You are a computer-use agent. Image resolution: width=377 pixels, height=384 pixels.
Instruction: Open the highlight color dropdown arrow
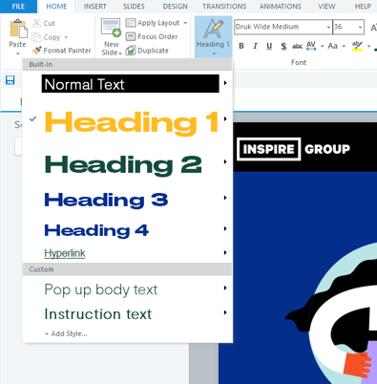tap(368, 46)
